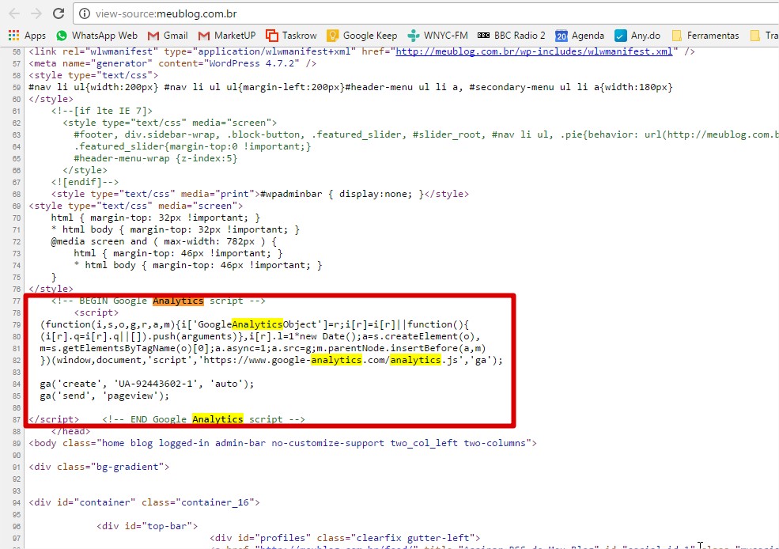Click the BBC Radio 2 bookmark label
The image size is (779, 549).
(520, 36)
